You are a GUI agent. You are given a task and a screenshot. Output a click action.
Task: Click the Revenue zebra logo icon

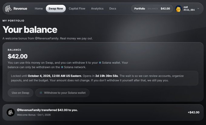8,9
